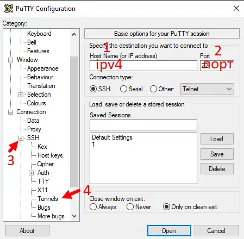Select Host keys in the category tree

[x=50, y=155]
